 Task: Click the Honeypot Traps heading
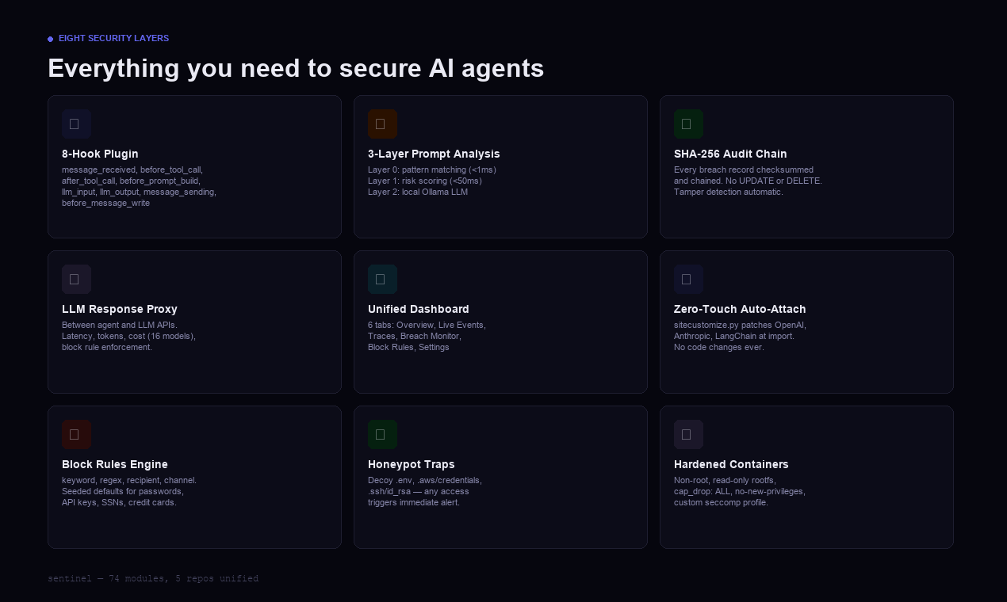[x=412, y=464]
